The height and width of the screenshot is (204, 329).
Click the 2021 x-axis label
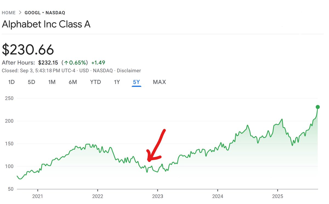(38, 196)
